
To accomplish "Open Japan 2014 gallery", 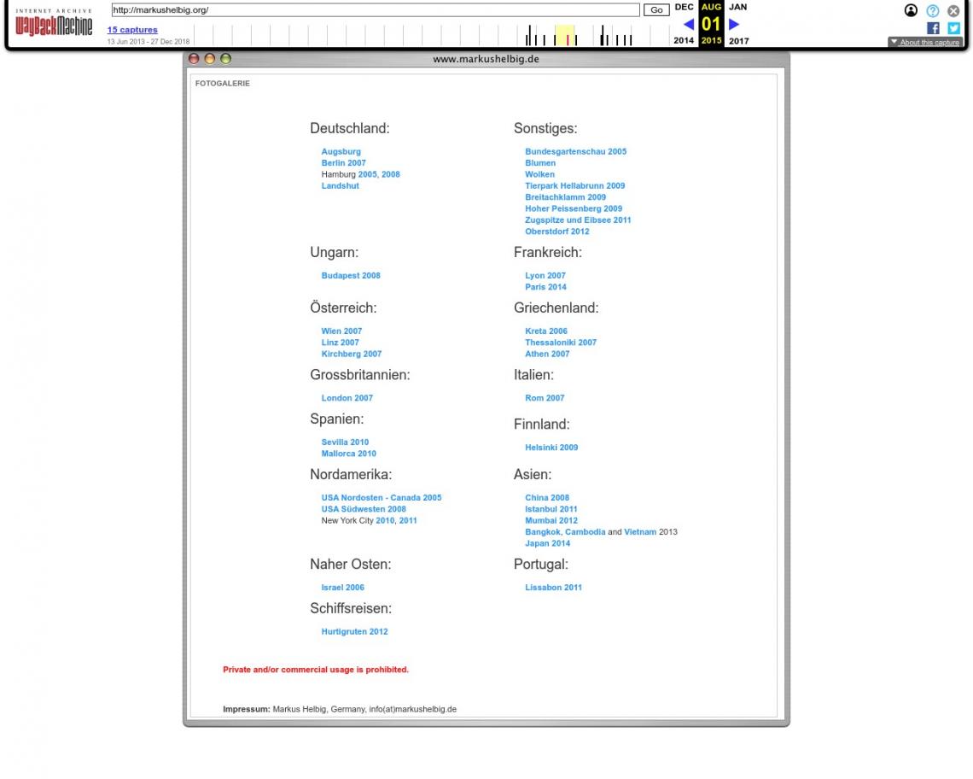I will [x=547, y=543].
